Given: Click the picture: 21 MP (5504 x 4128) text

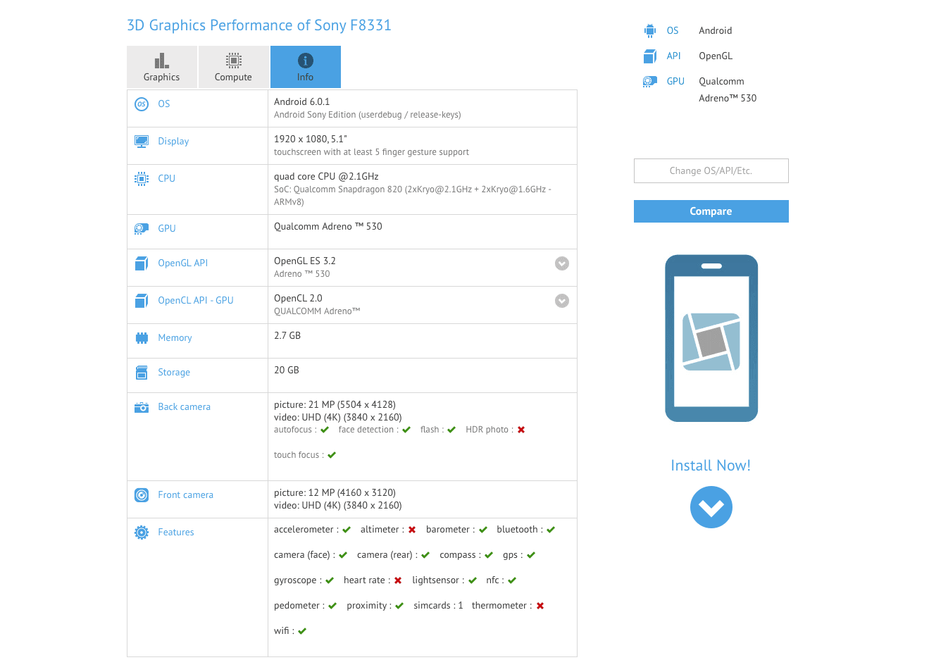Looking at the screenshot, I should pos(335,405).
